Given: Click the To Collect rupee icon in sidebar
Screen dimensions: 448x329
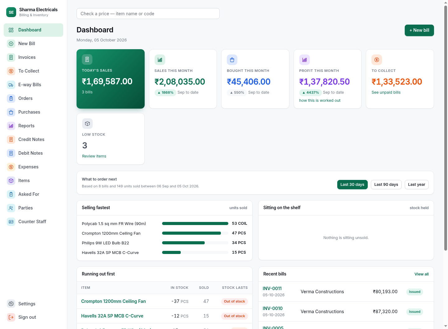Looking at the screenshot, I should click(x=11, y=71).
